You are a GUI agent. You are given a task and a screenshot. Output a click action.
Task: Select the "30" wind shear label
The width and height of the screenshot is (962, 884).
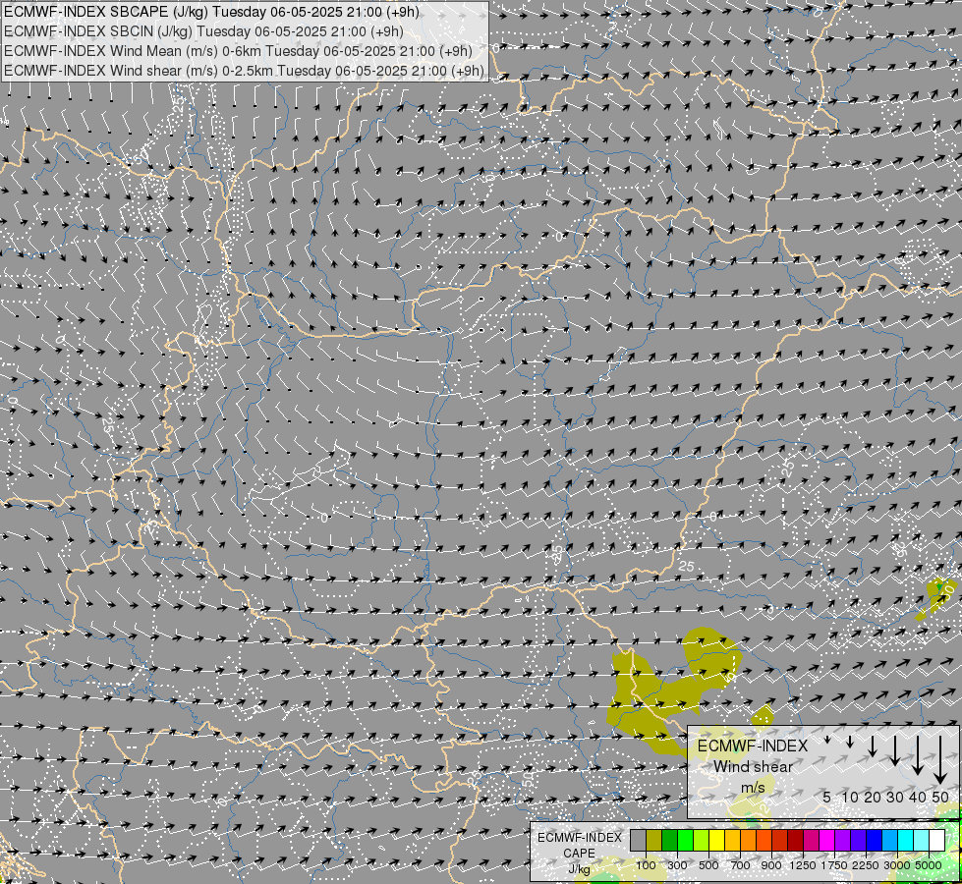point(894,797)
